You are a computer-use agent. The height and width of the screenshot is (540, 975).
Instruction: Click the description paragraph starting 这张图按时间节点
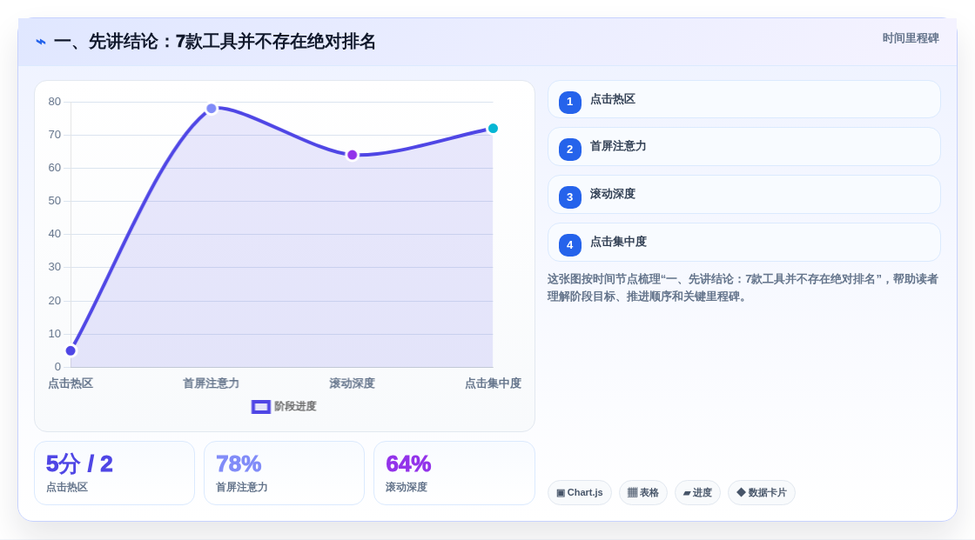[743, 288]
